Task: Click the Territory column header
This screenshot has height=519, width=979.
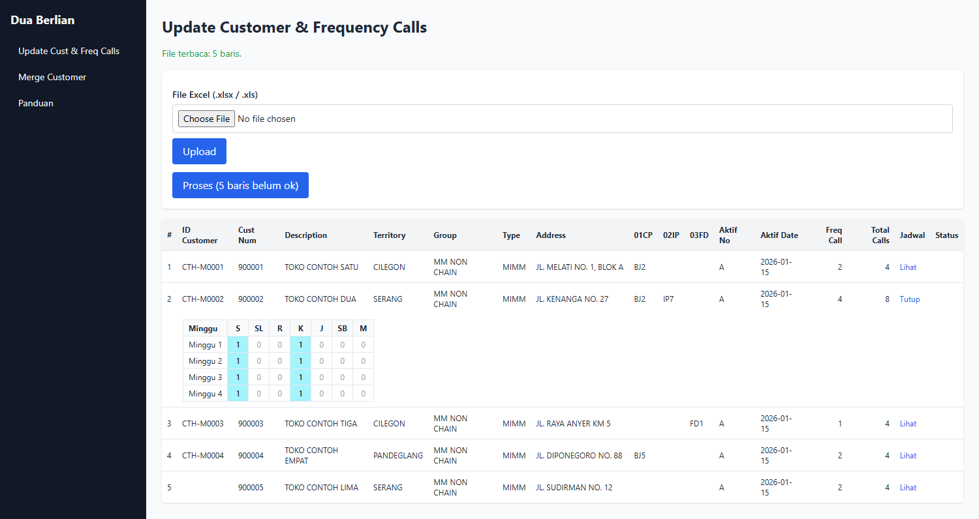Action: pyautogui.click(x=389, y=235)
